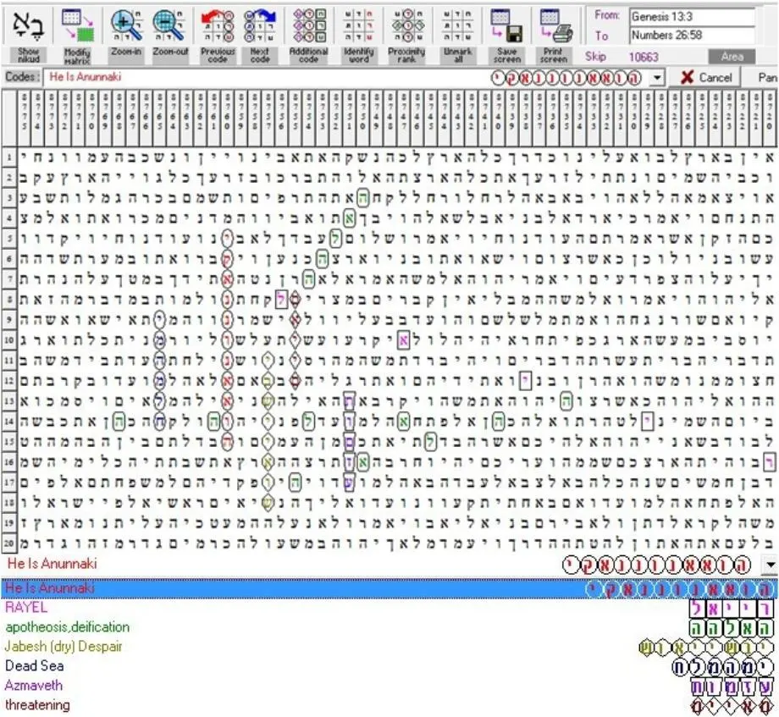The image size is (779, 717).
Task: Select the Dead Sea code row
Action: click(x=389, y=666)
